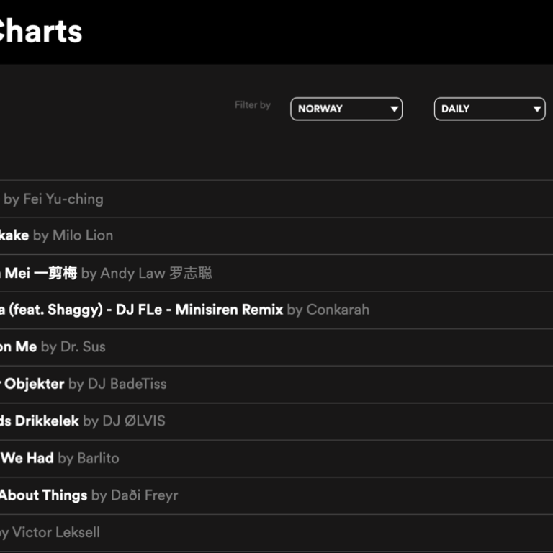
Task: Open the 'About Things' track by Daði Freyr
Action: point(43,495)
